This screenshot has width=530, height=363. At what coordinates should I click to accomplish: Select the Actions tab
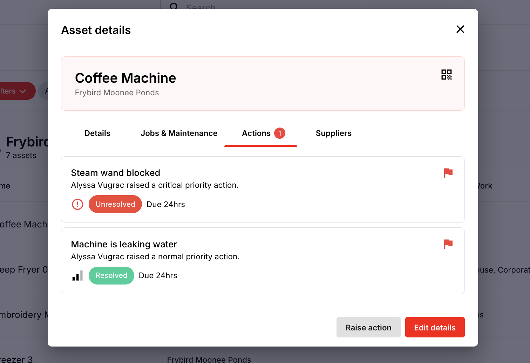click(x=261, y=133)
